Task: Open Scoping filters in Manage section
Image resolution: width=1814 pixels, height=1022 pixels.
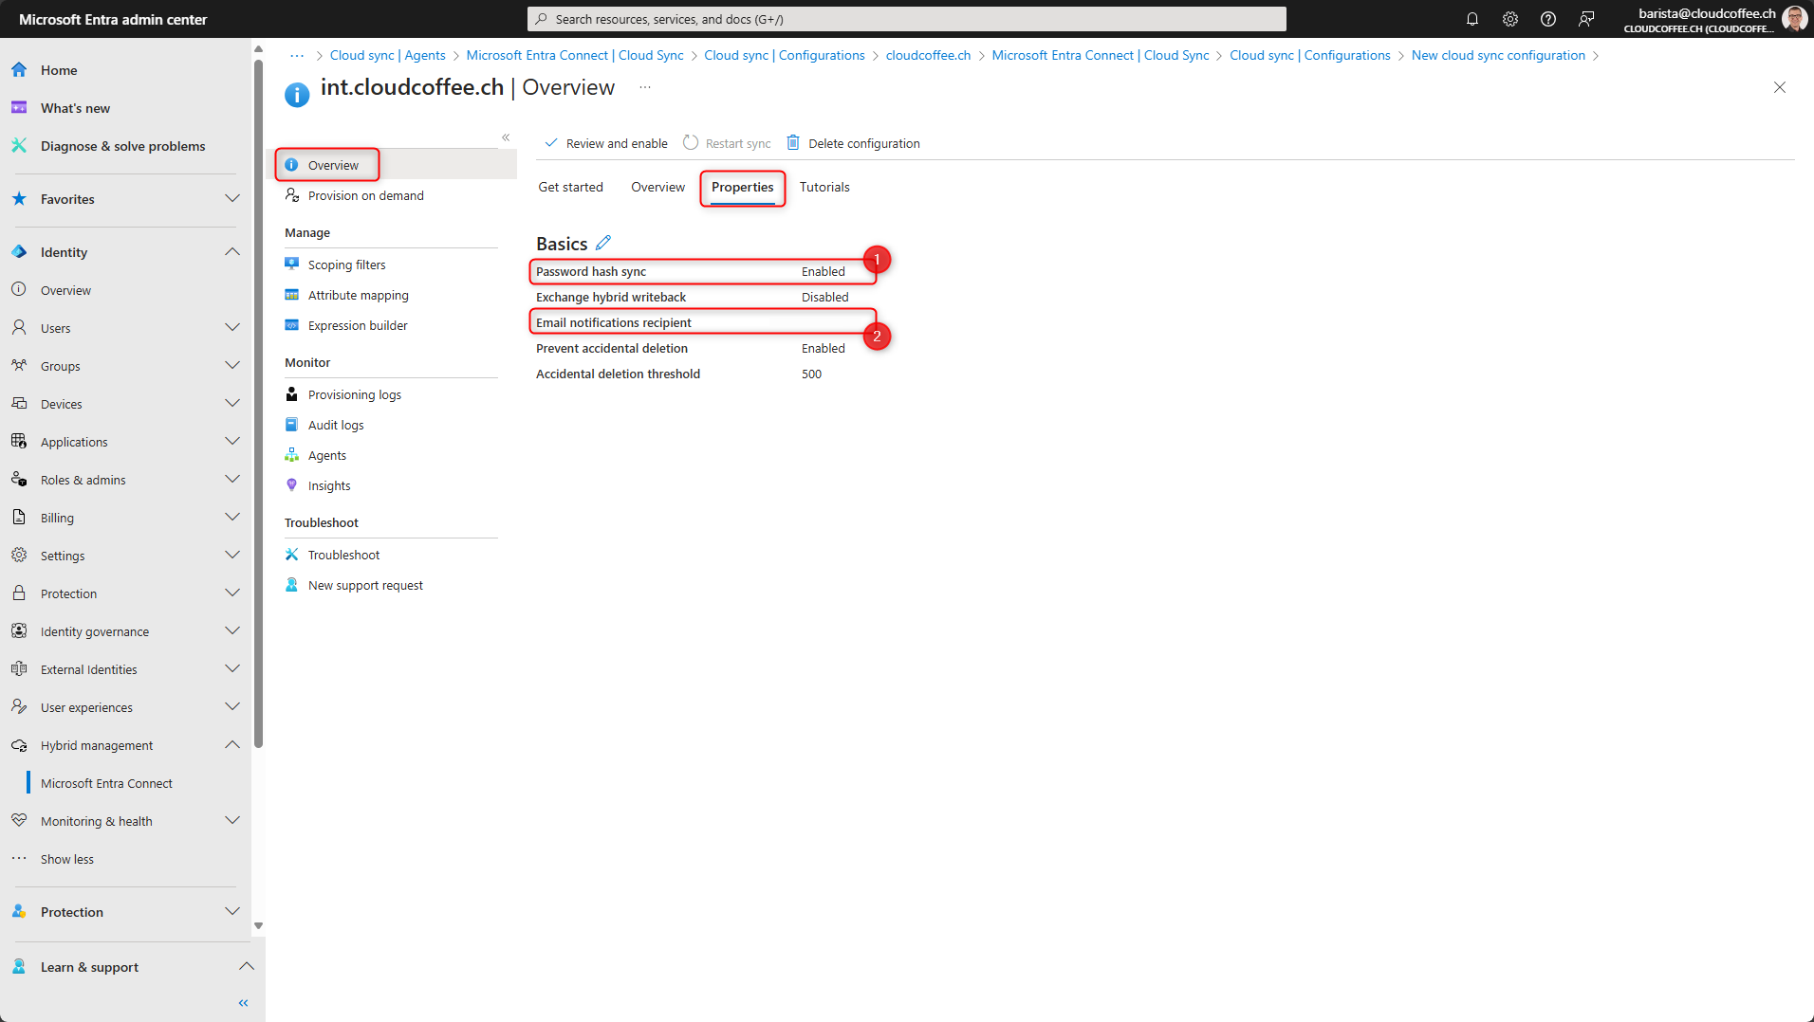Action: pyautogui.click(x=346, y=265)
